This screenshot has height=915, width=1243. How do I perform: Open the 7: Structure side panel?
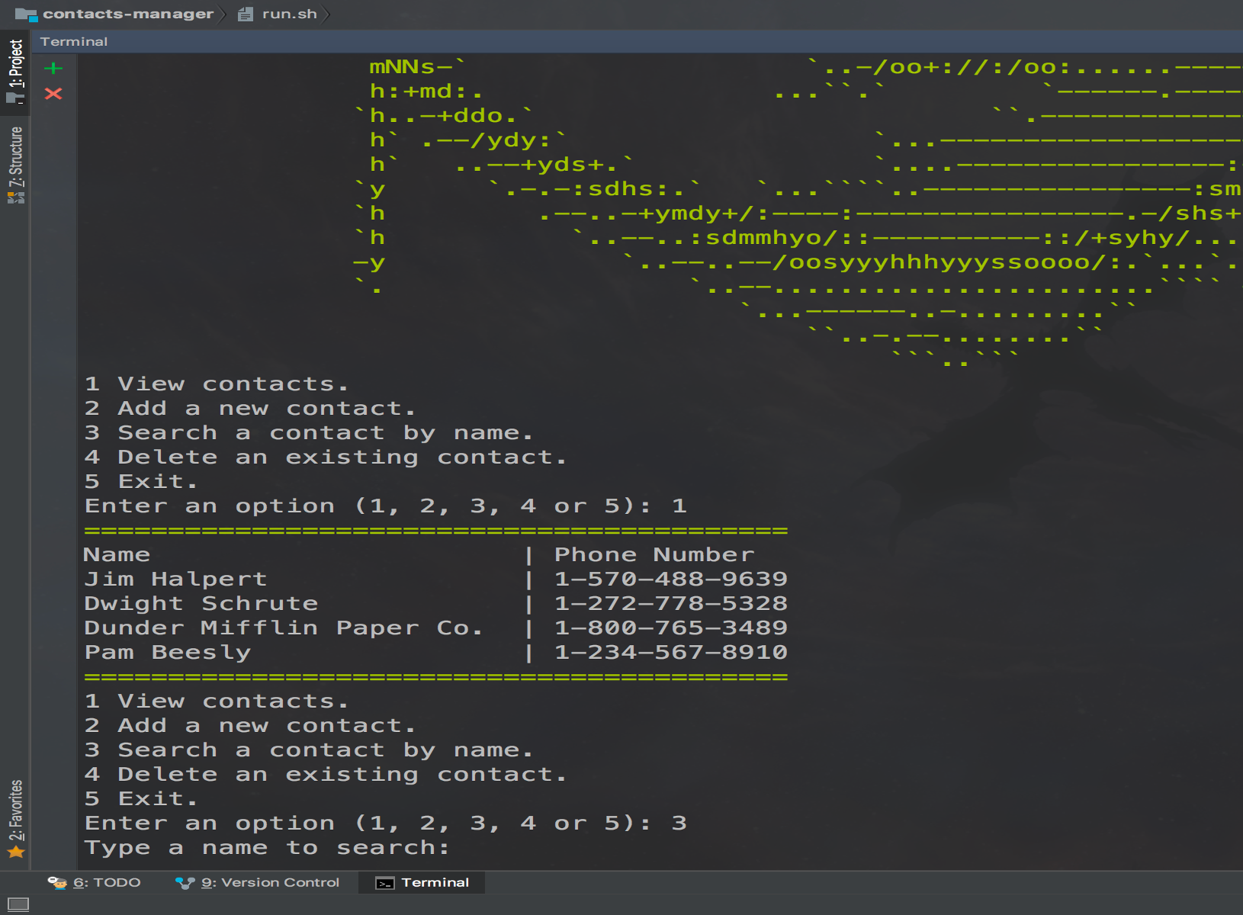pos(15,165)
